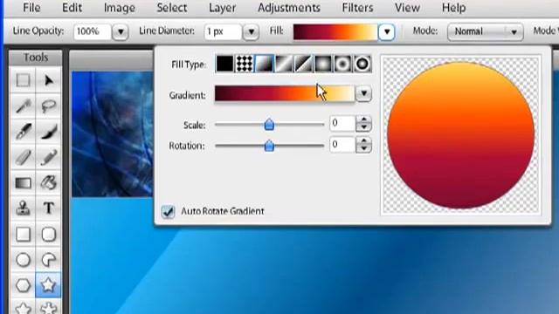Collapse the Fill options dropdown arrow
Viewport: 559px width, 314px height.
click(x=387, y=32)
